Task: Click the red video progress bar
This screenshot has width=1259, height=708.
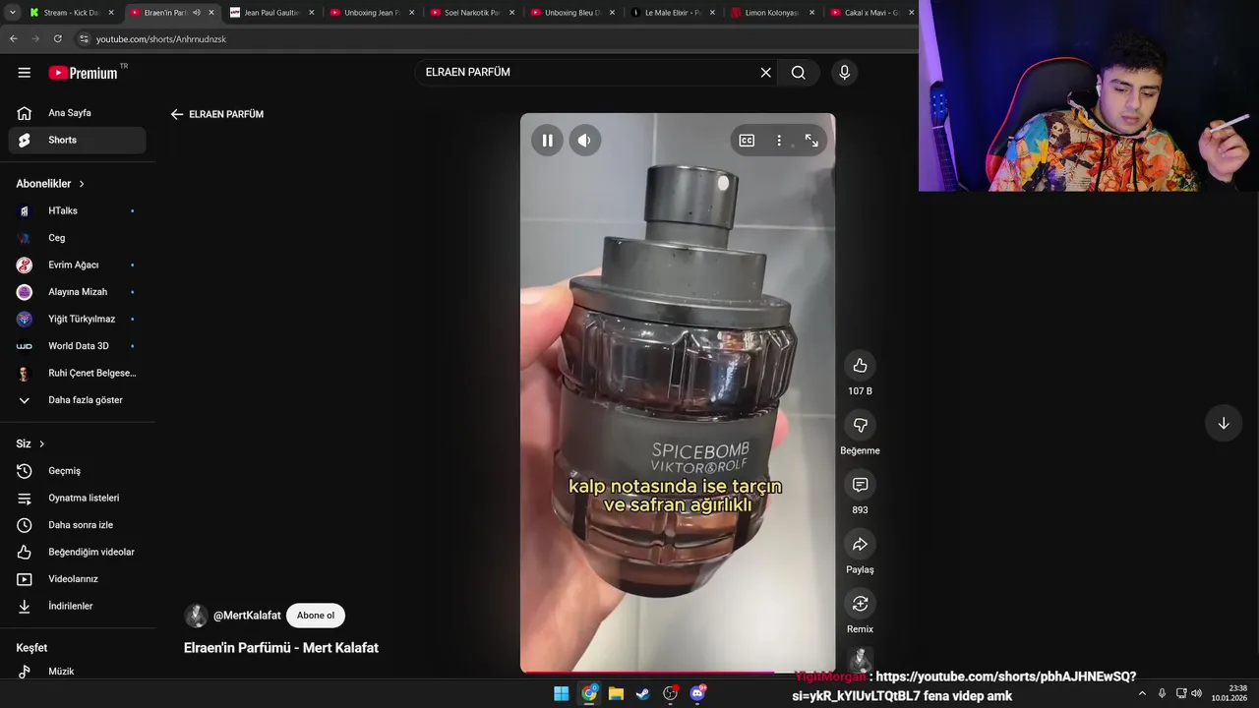Action: pos(678,673)
